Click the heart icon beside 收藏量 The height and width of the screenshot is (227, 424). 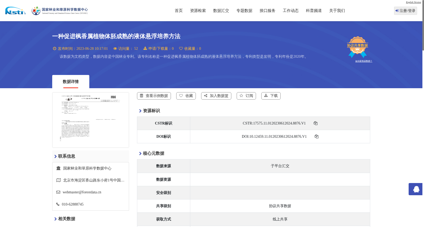(181, 48)
